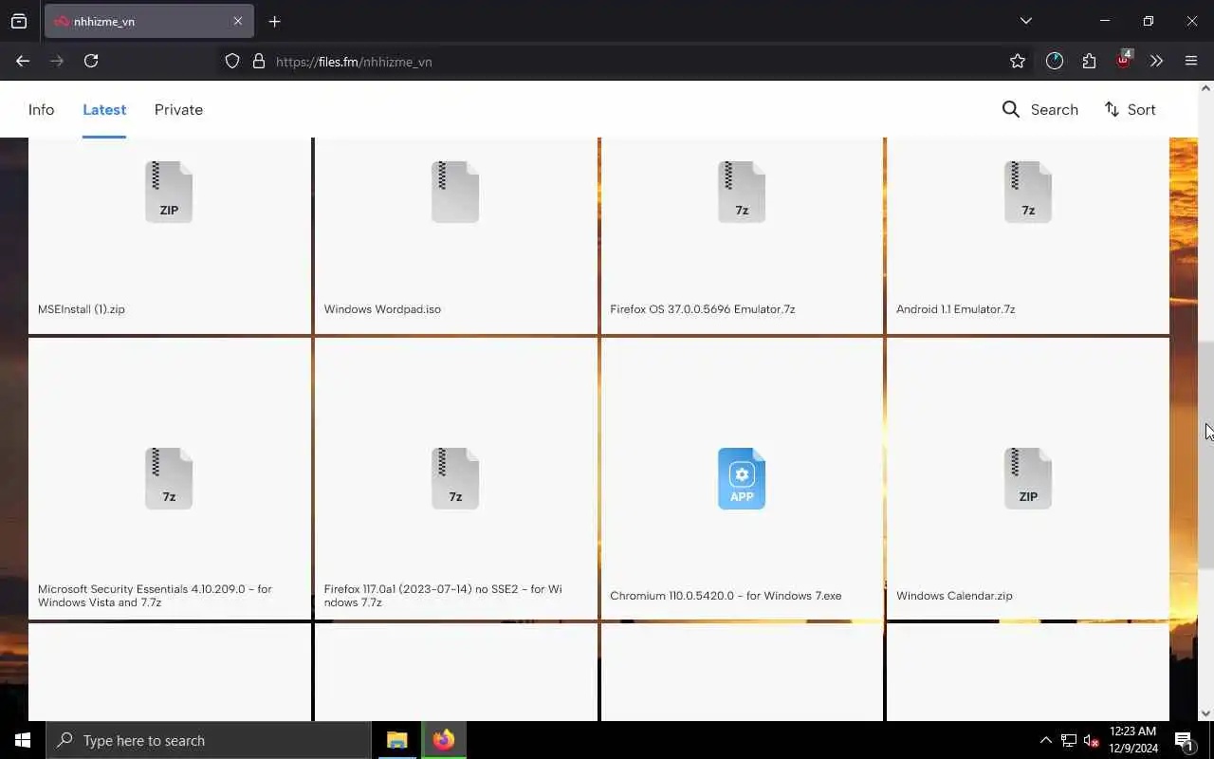
Task: Reload the current page
Action: point(91,61)
